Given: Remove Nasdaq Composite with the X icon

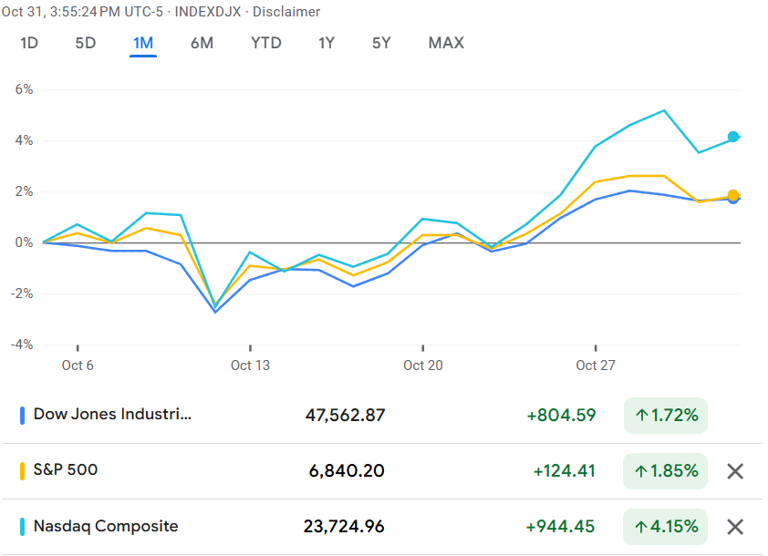Looking at the screenshot, I should click(735, 527).
